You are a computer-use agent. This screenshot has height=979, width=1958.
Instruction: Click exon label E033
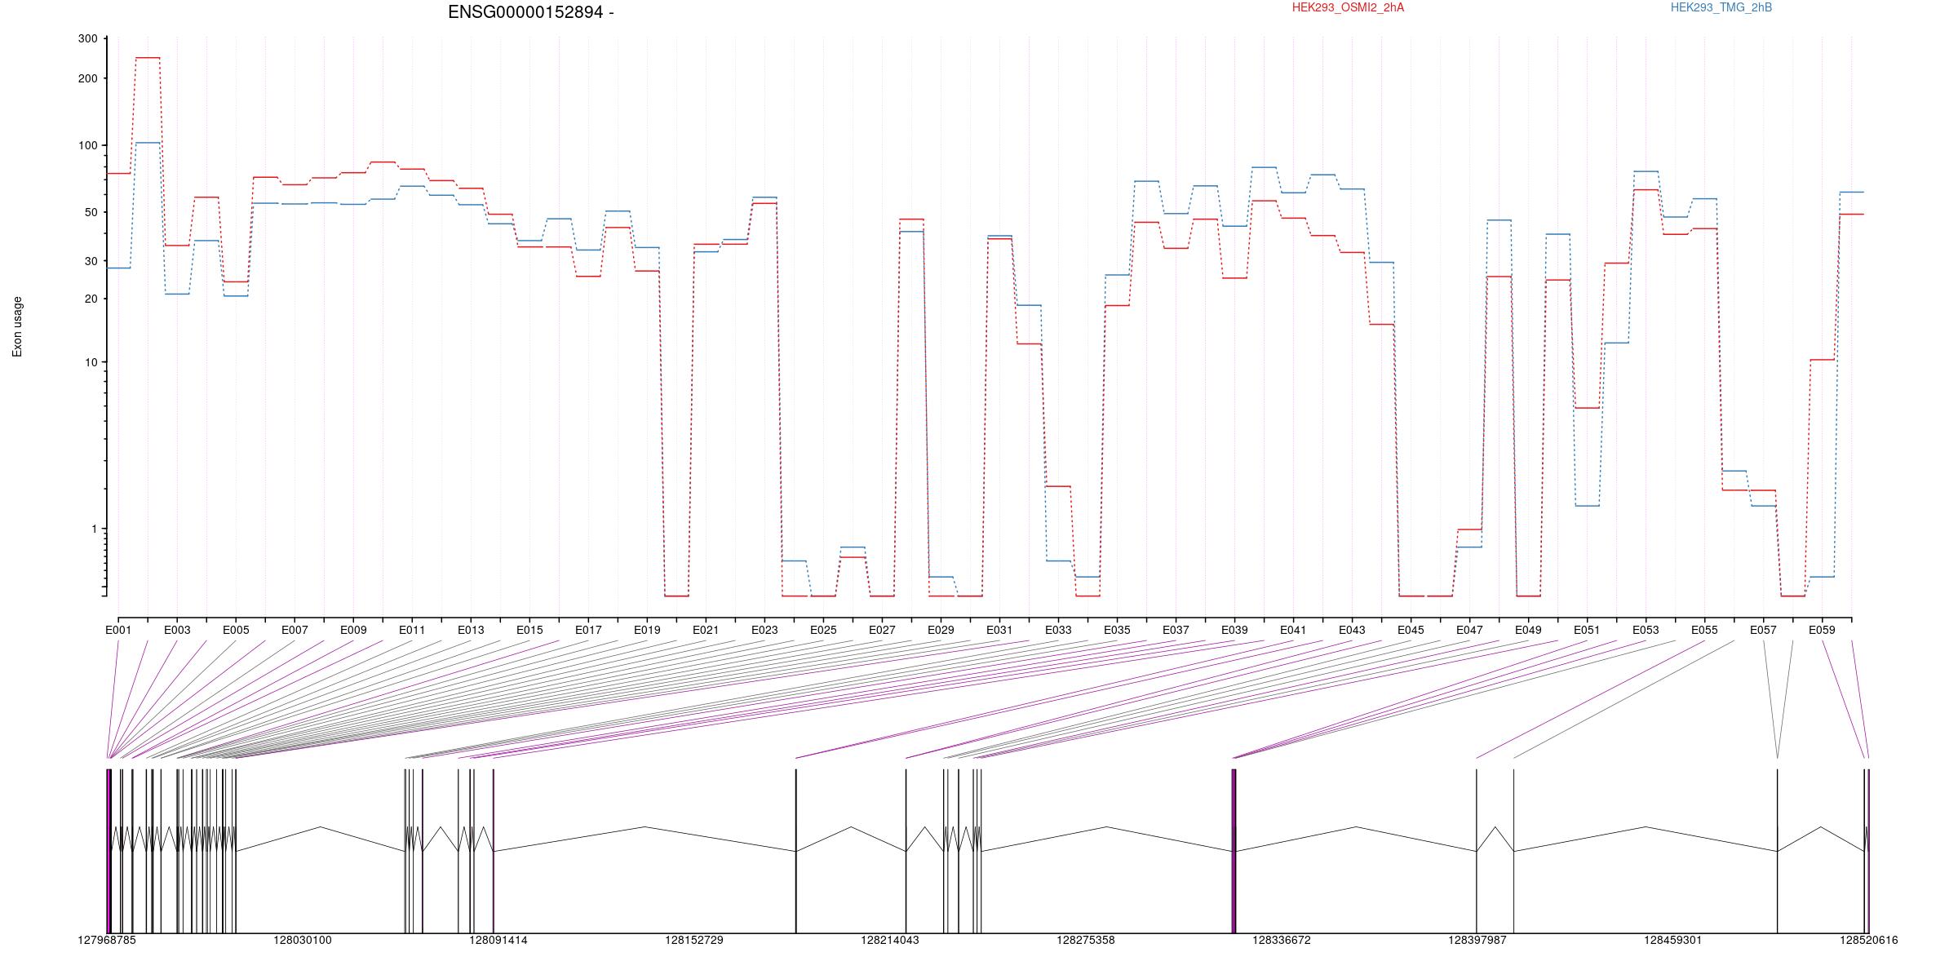(x=1058, y=630)
